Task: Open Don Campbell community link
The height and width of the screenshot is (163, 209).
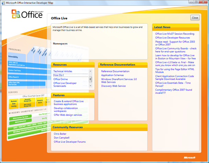Action: 62,138
